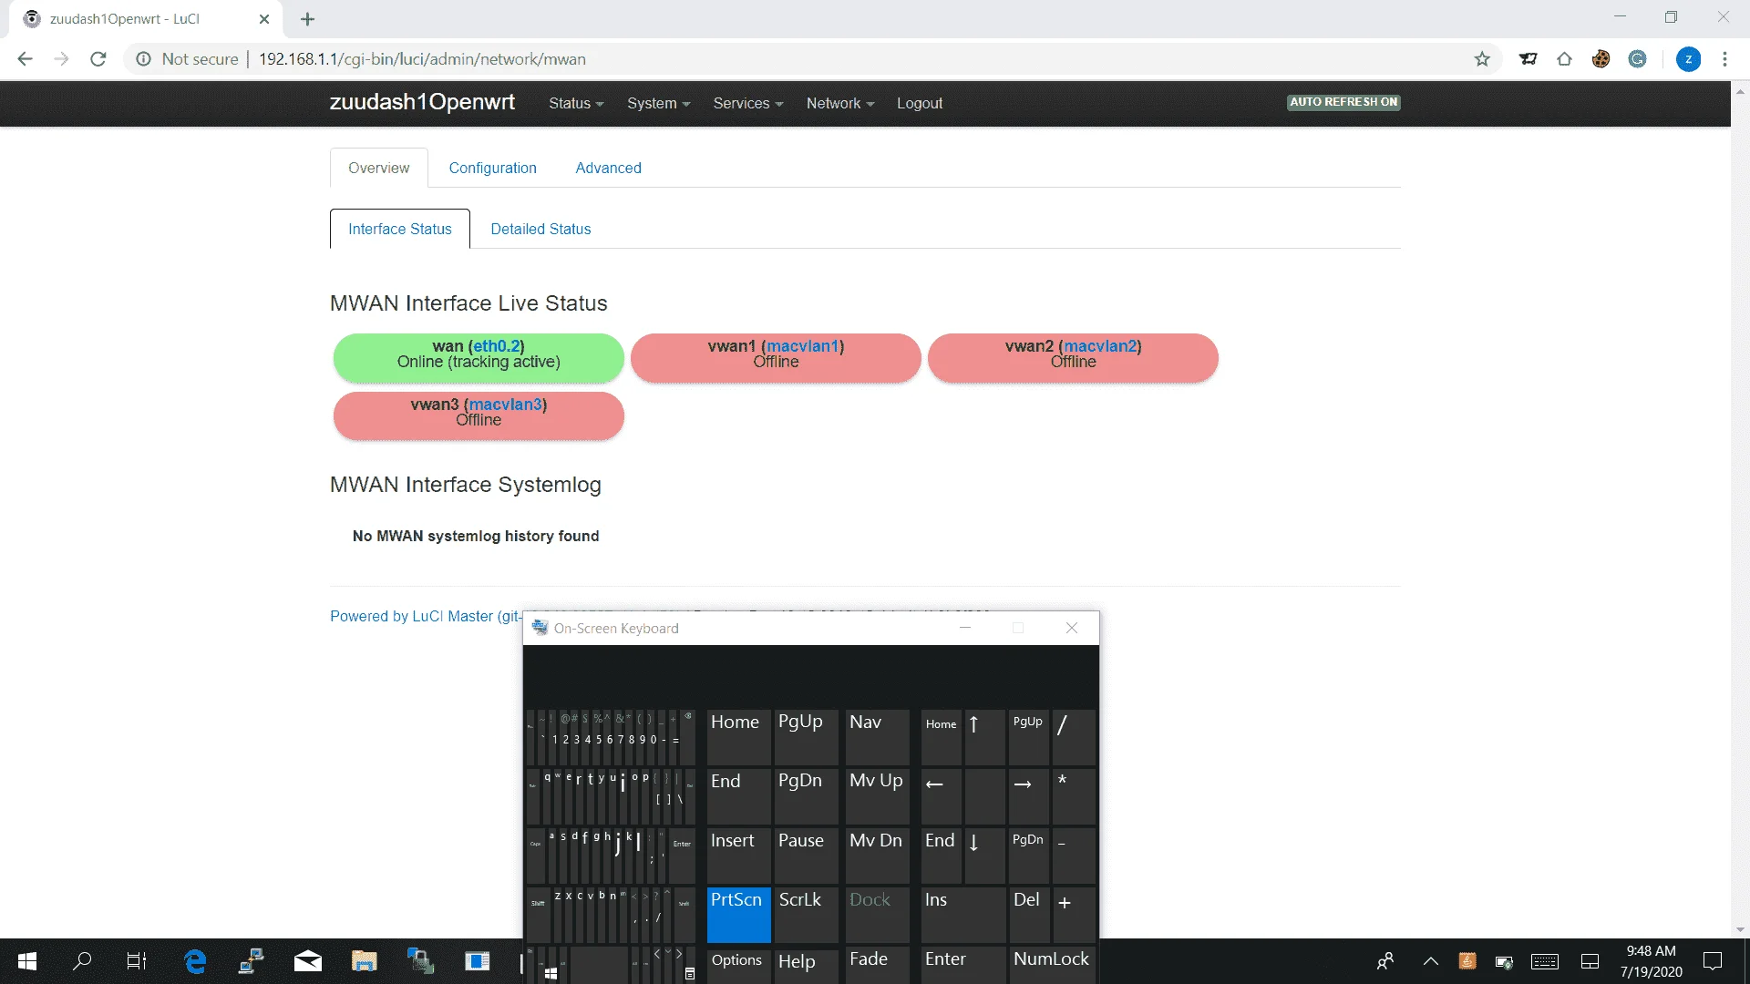This screenshot has height=984, width=1750.
Task: Expand the Services dropdown menu
Action: pyautogui.click(x=748, y=104)
